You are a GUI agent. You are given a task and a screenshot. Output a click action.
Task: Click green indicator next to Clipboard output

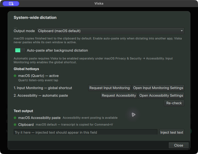tap(15, 125)
